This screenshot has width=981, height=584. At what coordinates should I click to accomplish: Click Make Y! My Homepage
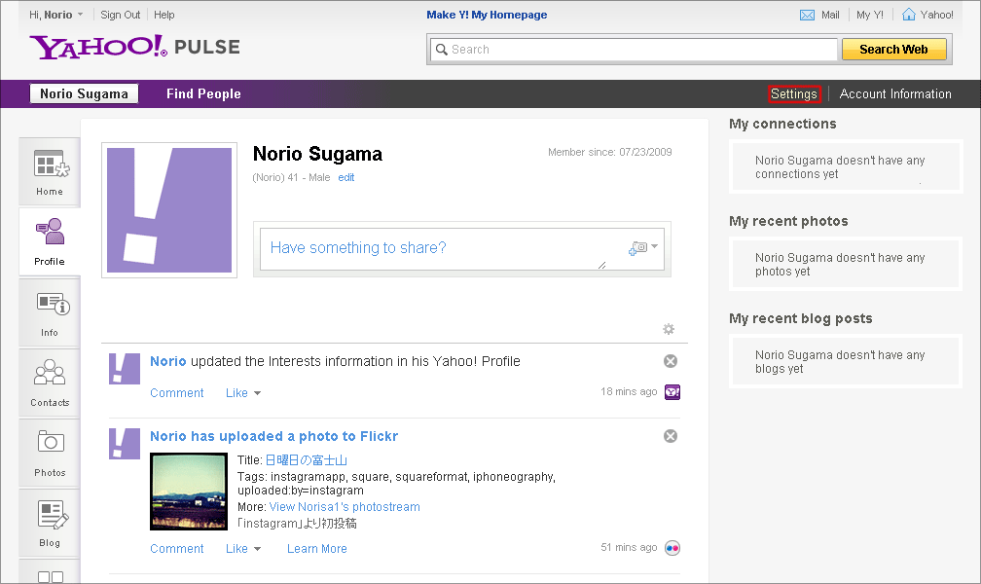[x=487, y=15]
